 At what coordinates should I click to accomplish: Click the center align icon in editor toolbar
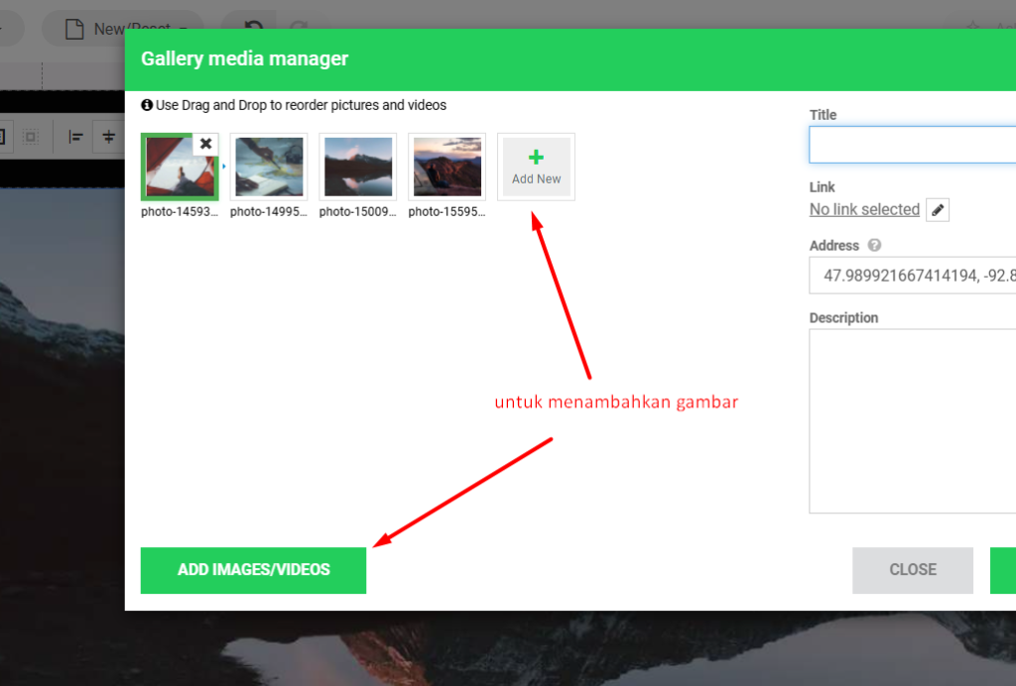point(108,137)
